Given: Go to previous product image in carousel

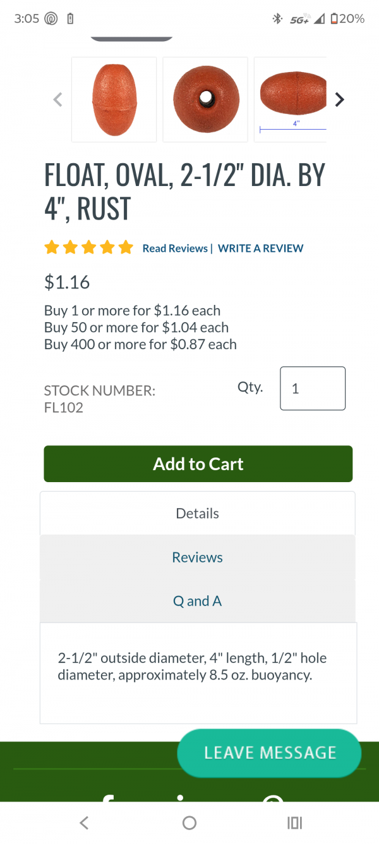Looking at the screenshot, I should (x=58, y=99).
